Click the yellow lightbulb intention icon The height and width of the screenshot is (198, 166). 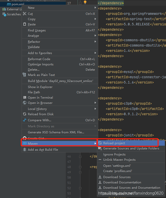85,2
